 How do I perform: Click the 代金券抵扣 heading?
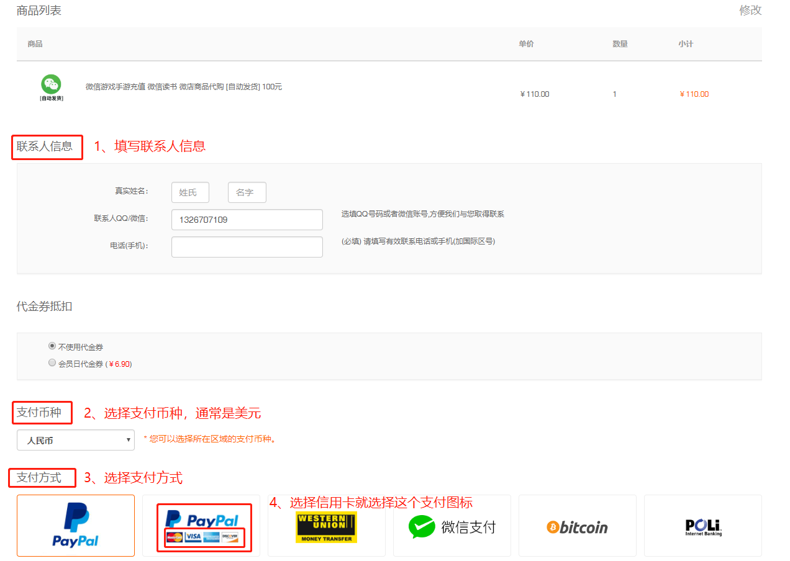pyautogui.click(x=45, y=306)
